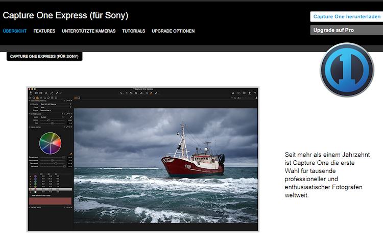This screenshot has height=250, width=383.
Task: Select the orange color picker cursor tool
Action: point(151,93)
